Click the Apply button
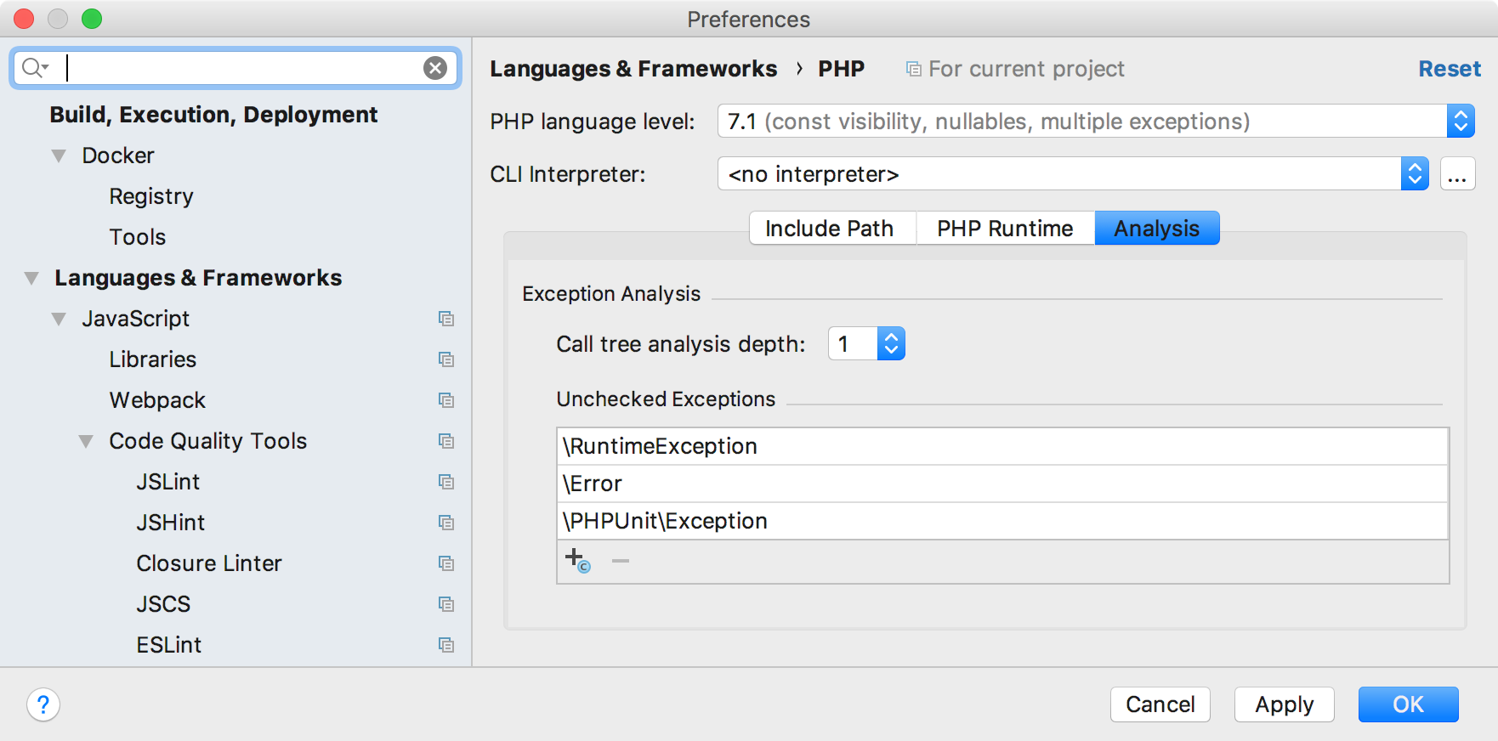The image size is (1498, 741). pos(1284,704)
